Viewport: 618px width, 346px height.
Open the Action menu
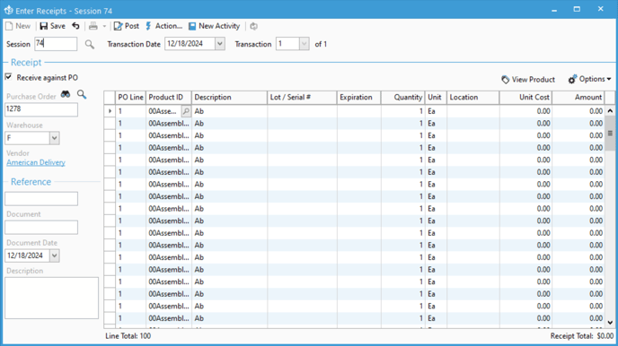[164, 26]
